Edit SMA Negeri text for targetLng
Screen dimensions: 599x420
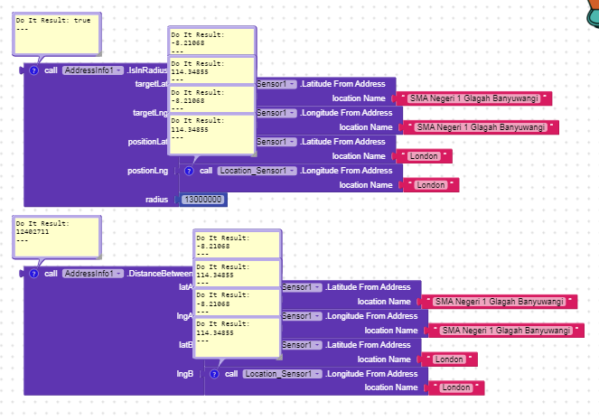pos(481,127)
